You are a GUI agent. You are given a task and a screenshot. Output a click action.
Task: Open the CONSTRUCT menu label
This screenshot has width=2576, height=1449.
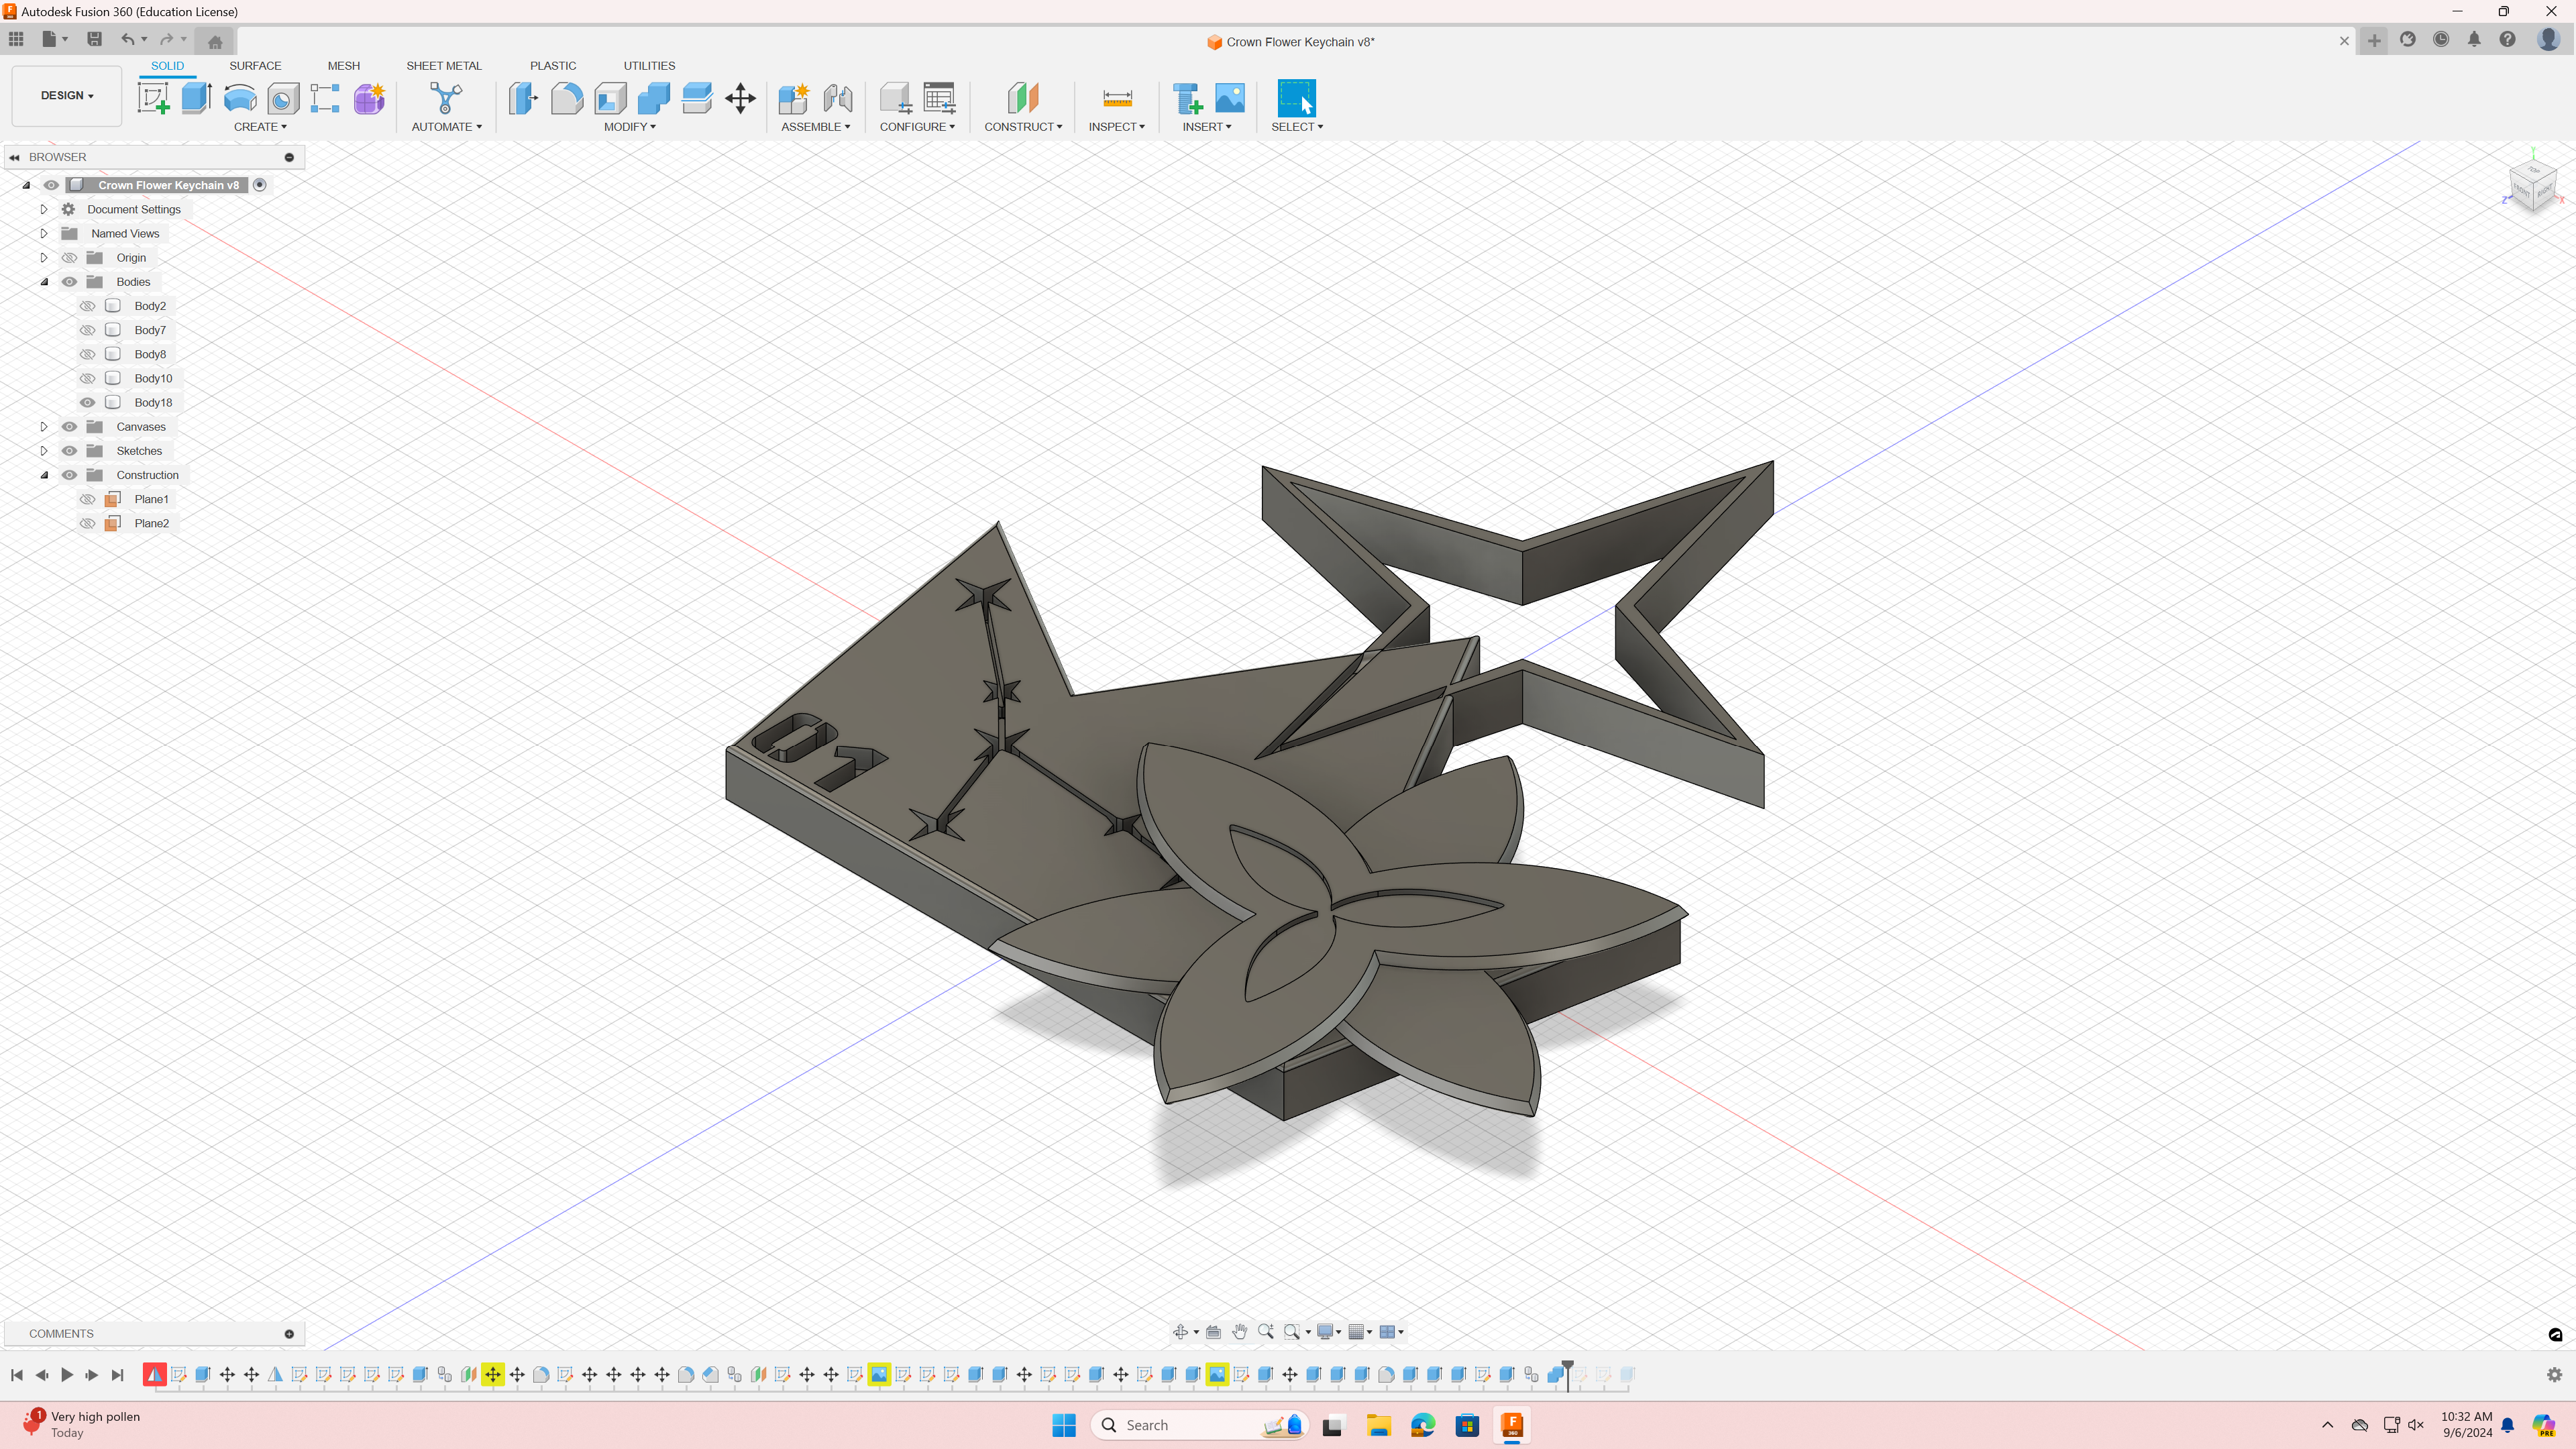(1023, 127)
